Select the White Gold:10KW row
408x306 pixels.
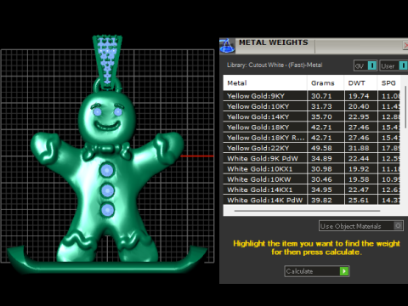click(312, 179)
